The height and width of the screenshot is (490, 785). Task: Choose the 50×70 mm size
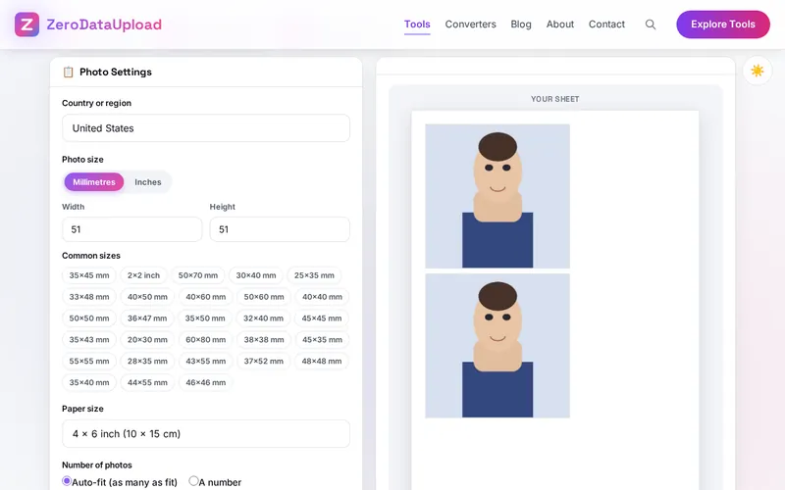(198, 275)
